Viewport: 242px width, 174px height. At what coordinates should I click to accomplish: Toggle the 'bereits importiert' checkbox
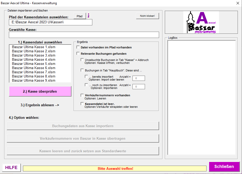pos(86,76)
